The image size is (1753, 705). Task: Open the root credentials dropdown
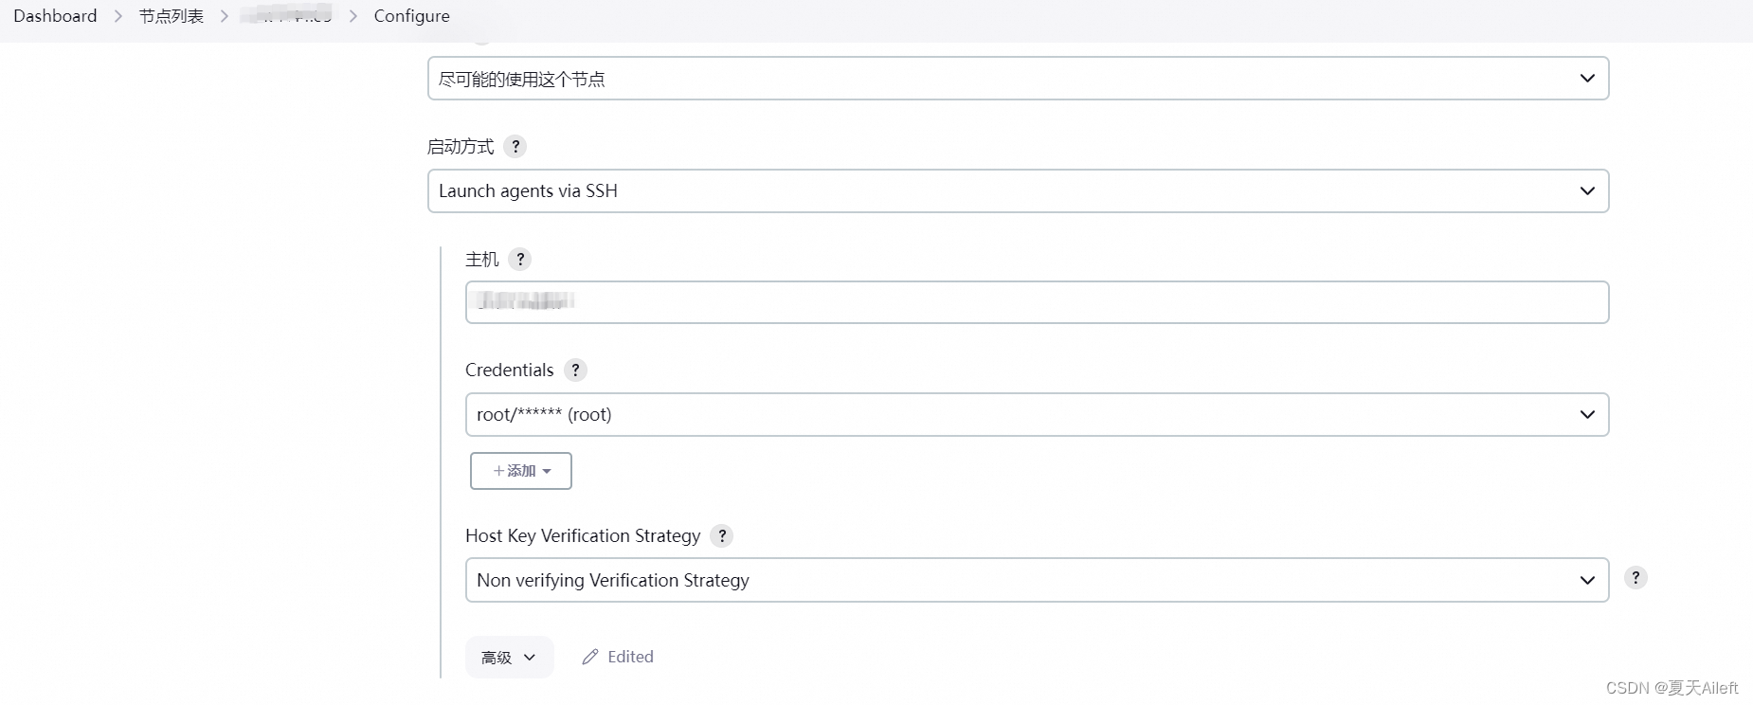pos(1037,415)
